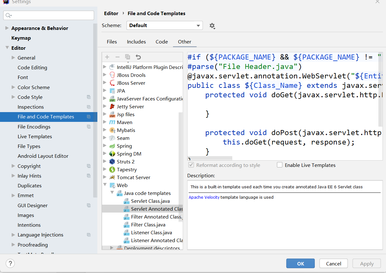The height and width of the screenshot is (273, 386).
Task: Click project-level icon beside Inspections
Action: coord(89,107)
